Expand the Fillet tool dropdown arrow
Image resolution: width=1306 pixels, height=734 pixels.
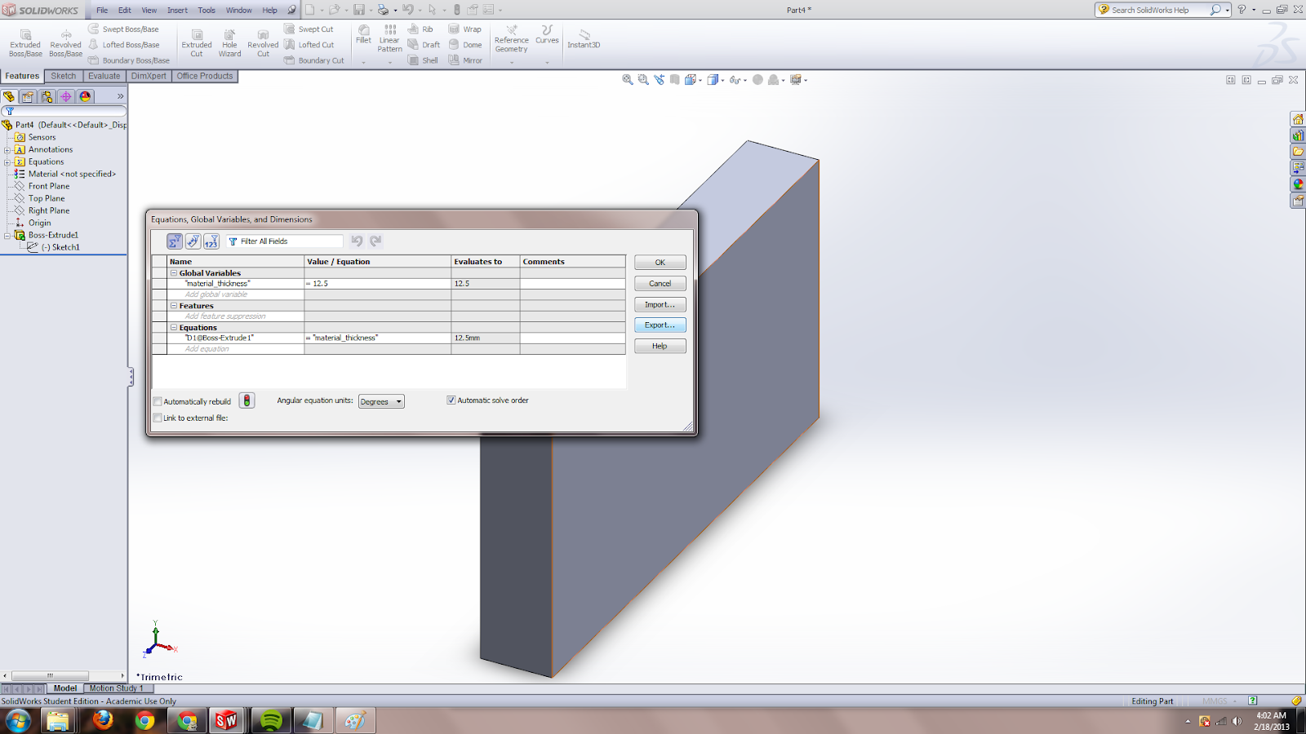click(363, 62)
